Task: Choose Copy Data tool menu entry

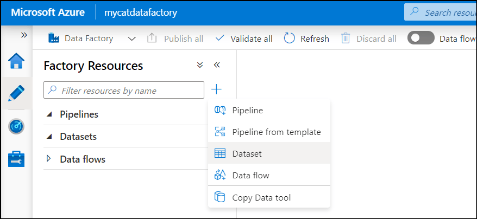Action: pyautogui.click(x=269, y=197)
